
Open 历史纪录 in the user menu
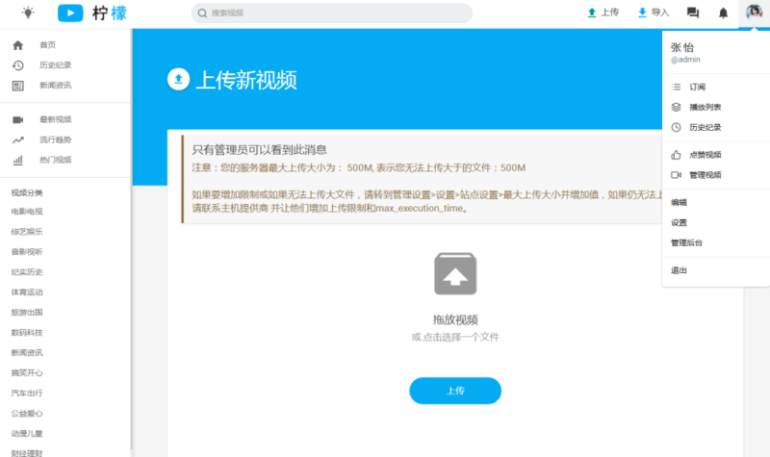pos(706,127)
